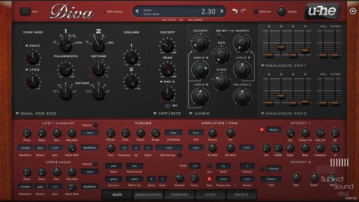Open the UHBIE filter model menu
The image size is (359, 202).
point(199,113)
